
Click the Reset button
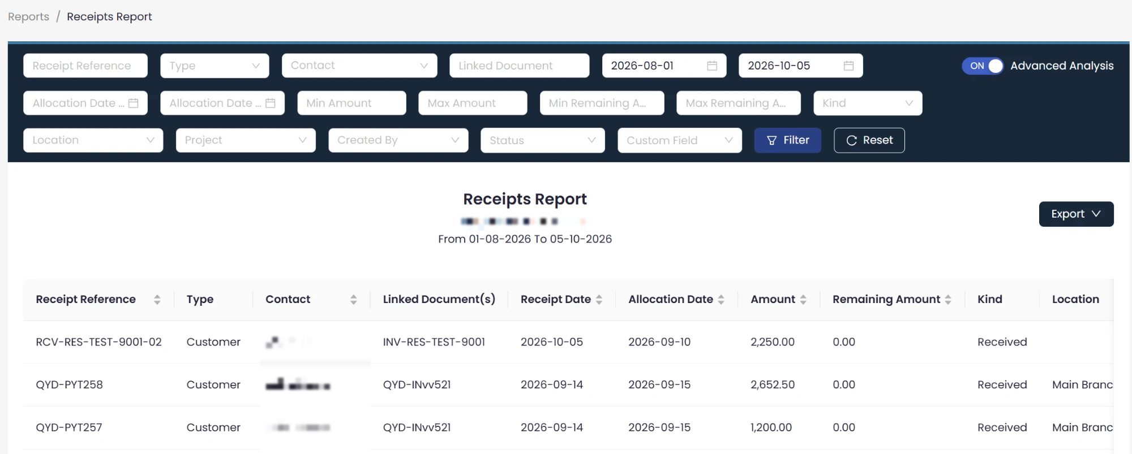pyautogui.click(x=869, y=140)
